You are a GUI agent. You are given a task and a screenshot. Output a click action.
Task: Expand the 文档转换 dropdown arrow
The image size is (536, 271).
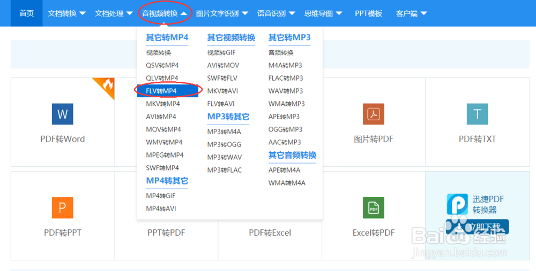coord(83,14)
